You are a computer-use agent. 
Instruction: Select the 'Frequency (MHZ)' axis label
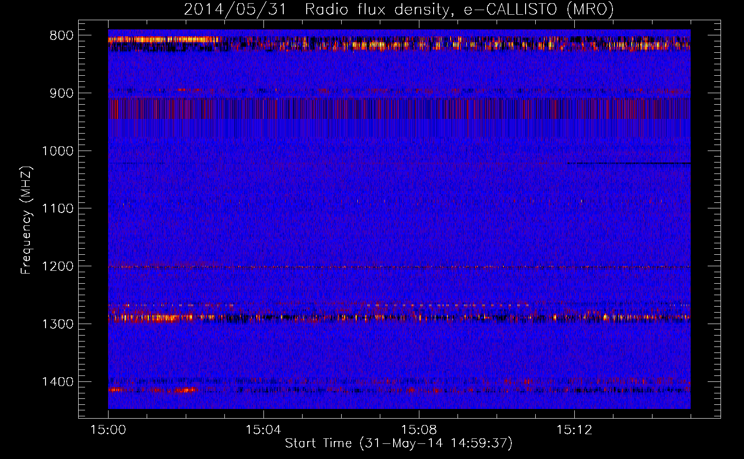coord(26,220)
